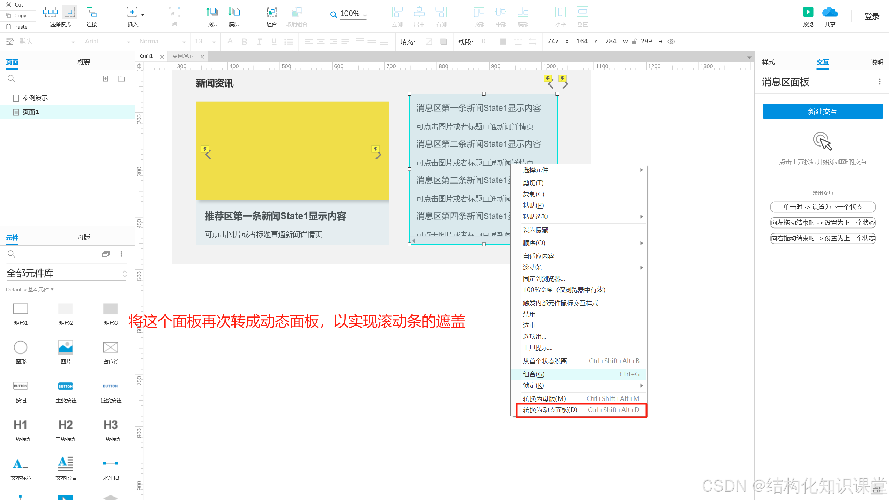Toggle bullet list formatting

click(289, 42)
